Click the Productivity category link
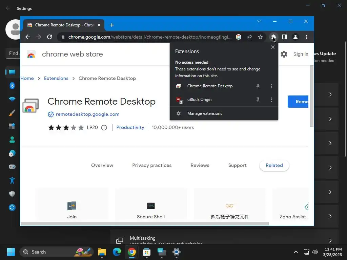The image size is (347, 260). 130,127
